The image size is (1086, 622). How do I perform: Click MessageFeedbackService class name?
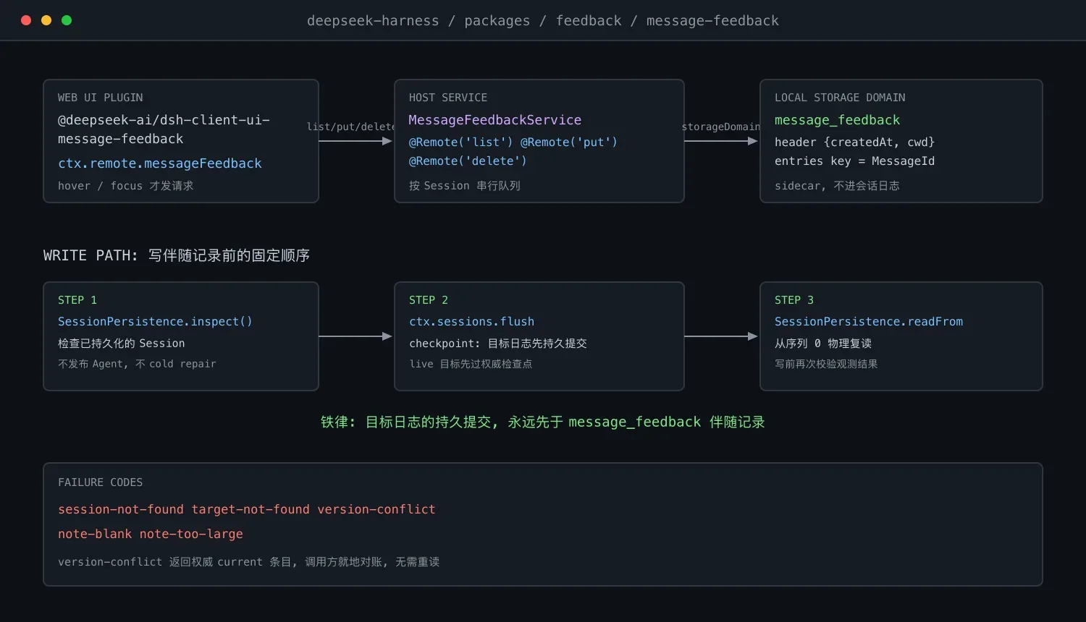click(495, 120)
